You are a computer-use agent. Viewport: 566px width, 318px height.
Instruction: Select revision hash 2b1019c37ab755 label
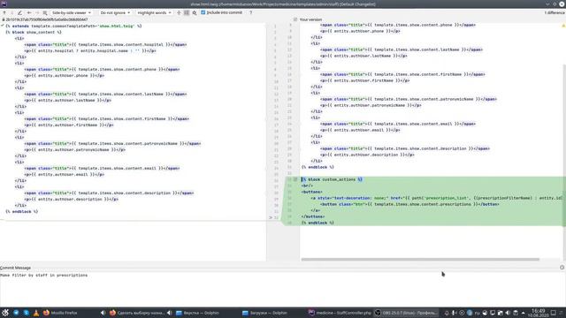(x=47, y=19)
